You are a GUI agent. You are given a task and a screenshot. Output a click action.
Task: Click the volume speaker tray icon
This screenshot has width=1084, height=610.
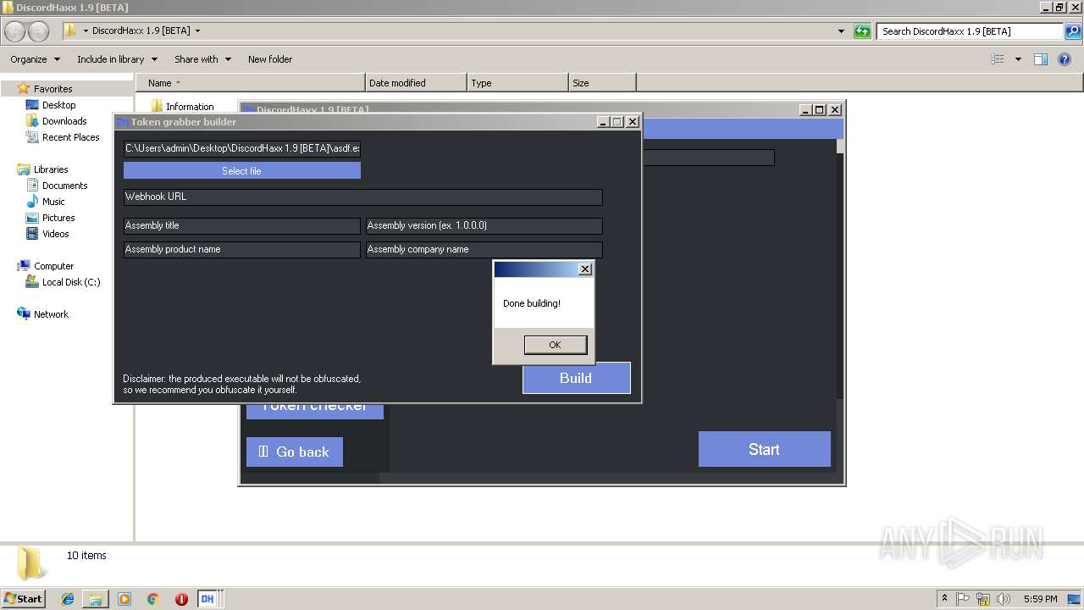click(1004, 599)
